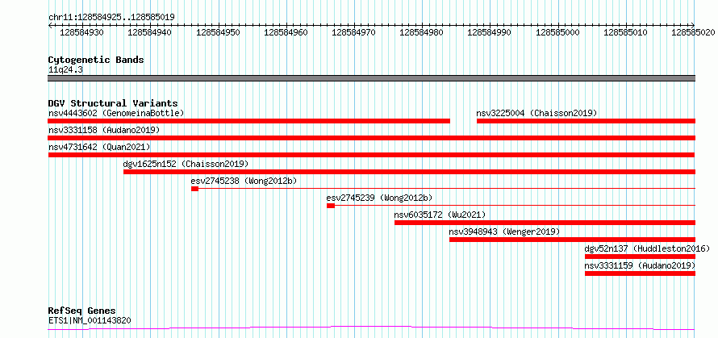
Task: Click the RefSeq Genes track title
Action: (x=82, y=311)
